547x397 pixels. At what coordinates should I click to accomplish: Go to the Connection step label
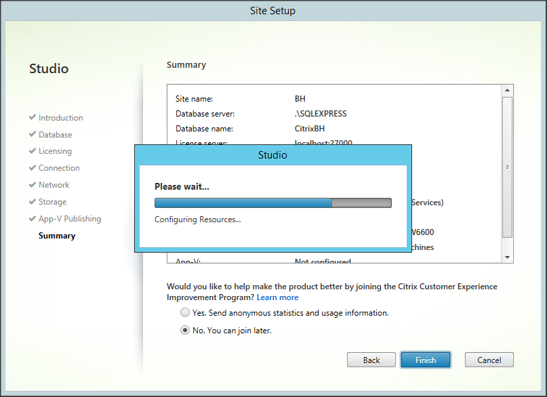[59, 168]
